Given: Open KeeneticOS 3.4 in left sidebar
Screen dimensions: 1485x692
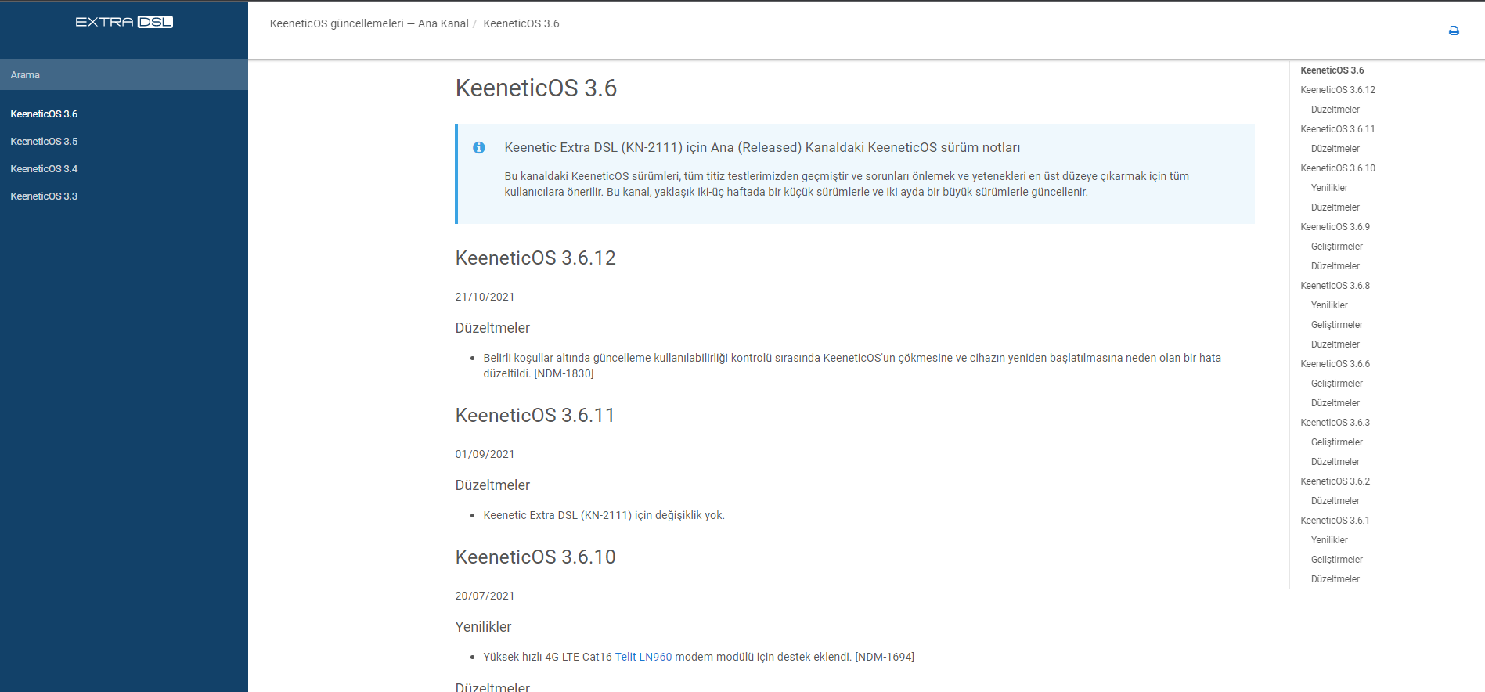Looking at the screenshot, I should click(x=44, y=169).
